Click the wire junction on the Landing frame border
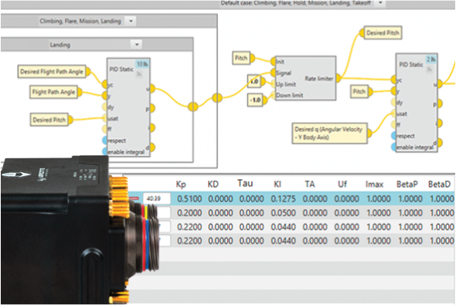Viewport: 456px width, 305px height. coord(192,107)
